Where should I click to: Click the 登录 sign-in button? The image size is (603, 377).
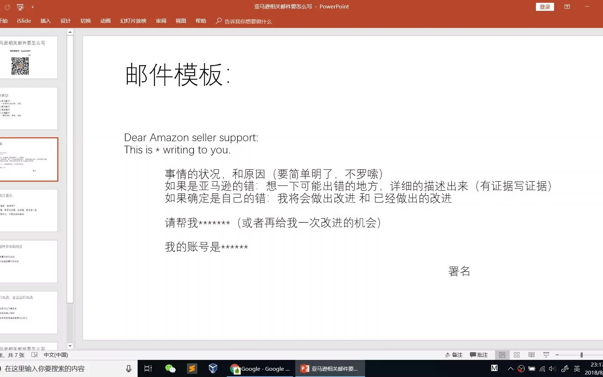[x=545, y=7]
